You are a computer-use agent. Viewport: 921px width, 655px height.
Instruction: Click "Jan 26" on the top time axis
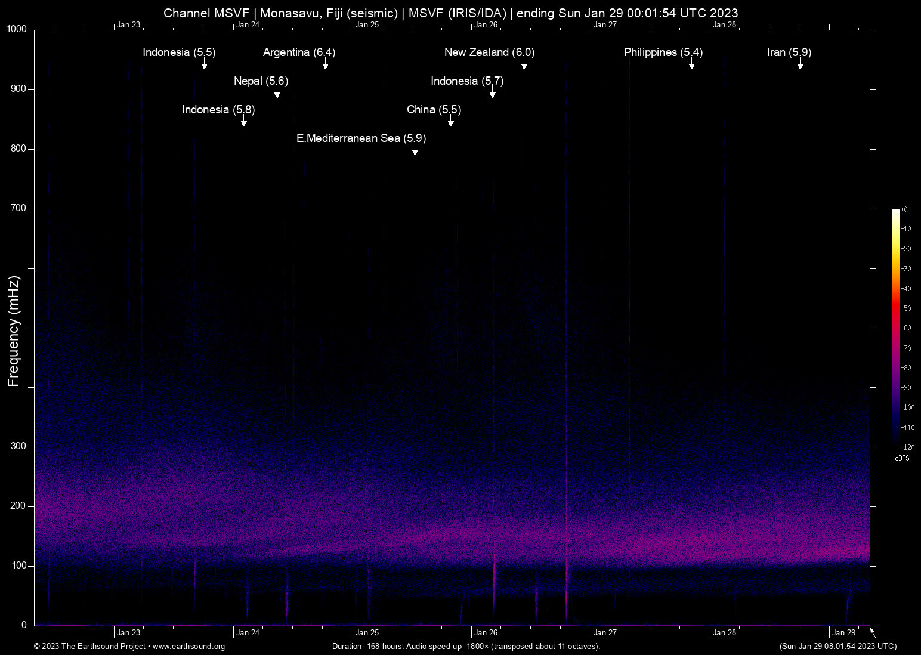pos(486,25)
